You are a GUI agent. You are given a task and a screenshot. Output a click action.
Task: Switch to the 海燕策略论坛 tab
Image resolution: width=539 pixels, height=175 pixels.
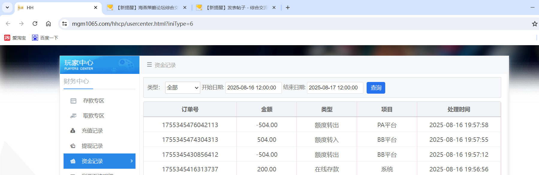pyautogui.click(x=147, y=7)
